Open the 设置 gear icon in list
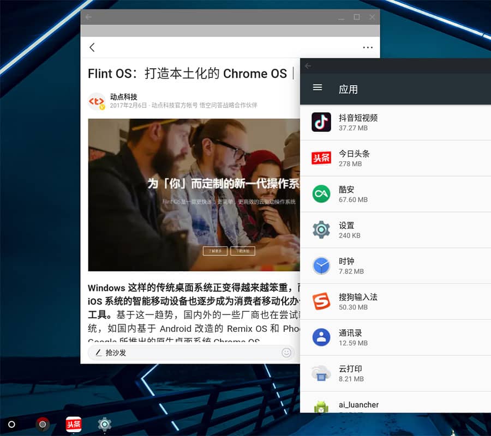 [321, 229]
